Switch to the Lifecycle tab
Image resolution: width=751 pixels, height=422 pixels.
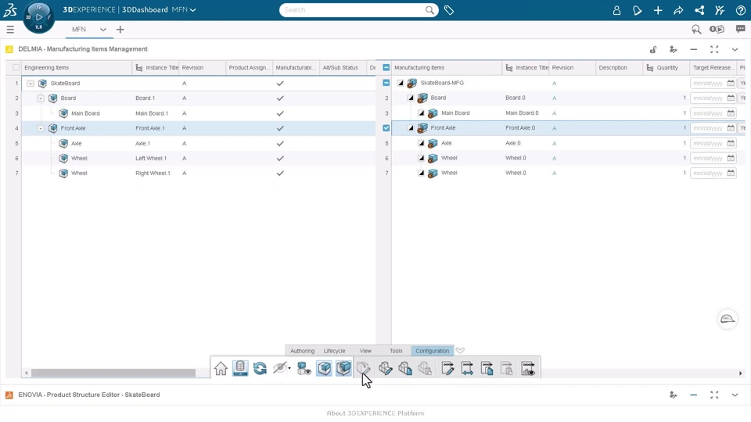(x=334, y=351)
